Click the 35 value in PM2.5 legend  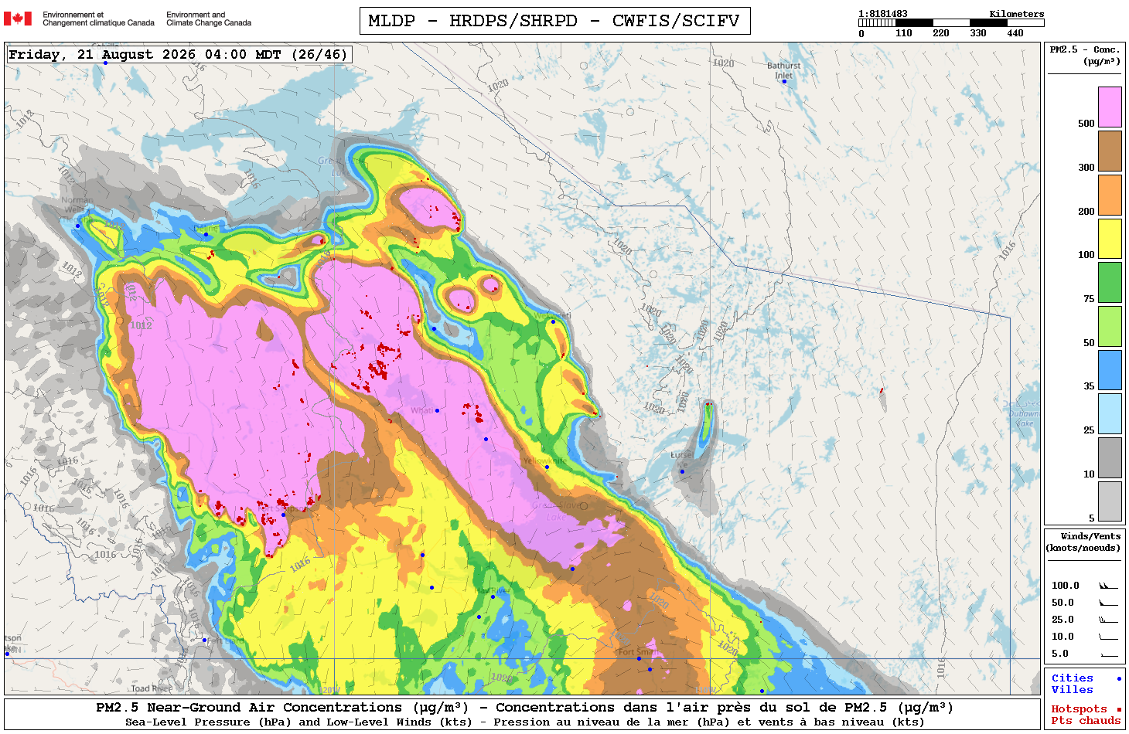point(1089,386)
